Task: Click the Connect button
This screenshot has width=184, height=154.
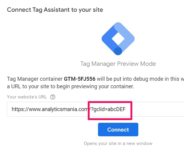Action: pyautogui.click(x=118, y=129)
